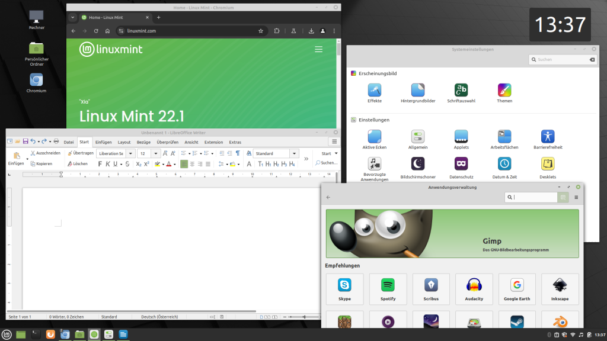Toggle subscript formatting in Writer
The image size is (607, 341).
click(x=139, y=163)
